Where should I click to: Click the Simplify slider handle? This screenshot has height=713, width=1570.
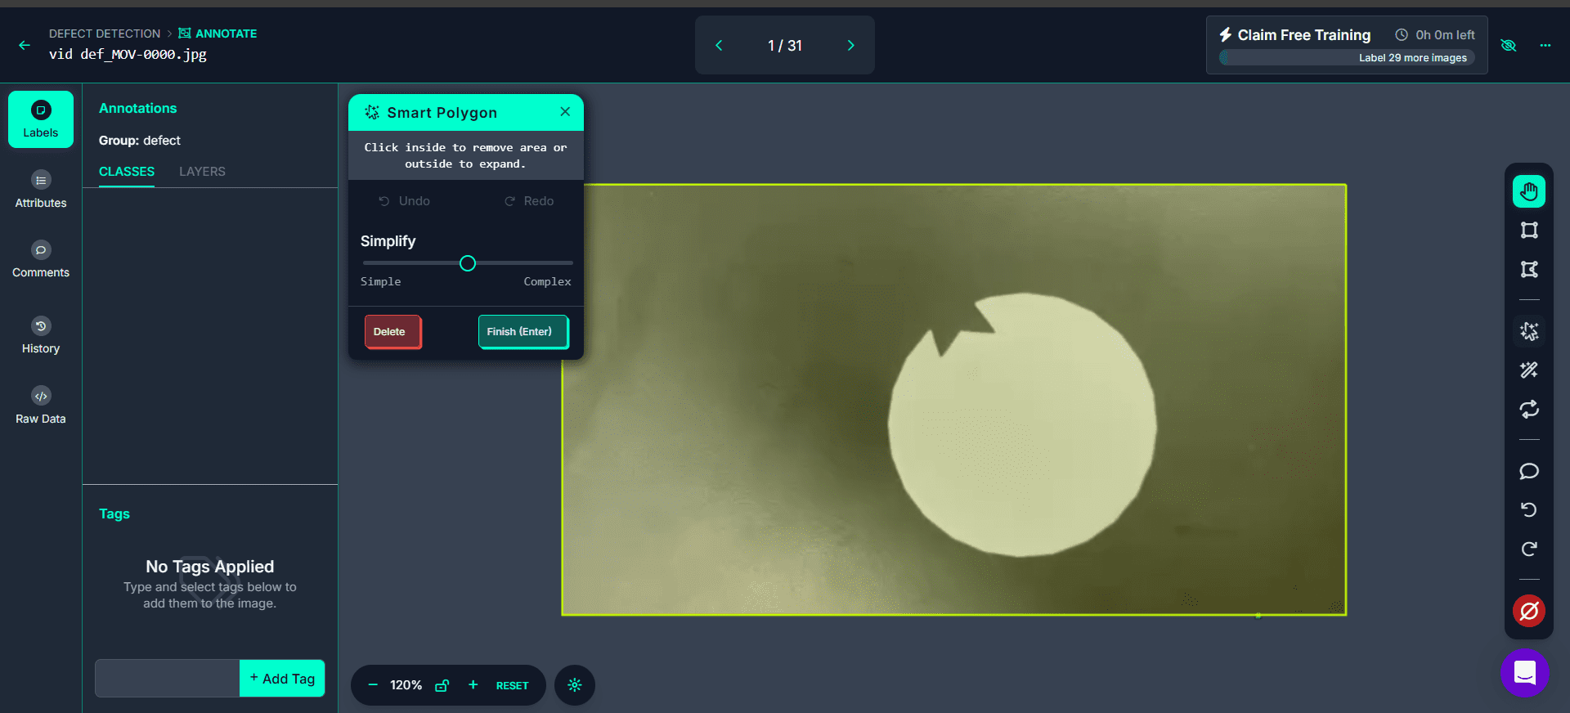[x=468, y=263]
